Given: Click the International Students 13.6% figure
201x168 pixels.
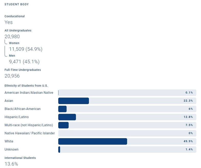Looking at the screenshot, I should pos(11,164).
